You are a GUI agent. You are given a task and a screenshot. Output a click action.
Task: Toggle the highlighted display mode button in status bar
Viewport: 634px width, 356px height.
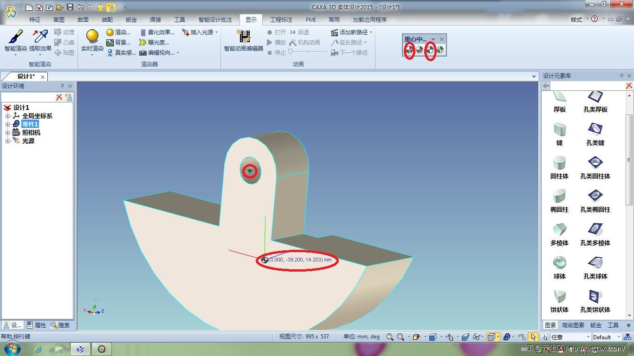(491, 337)
